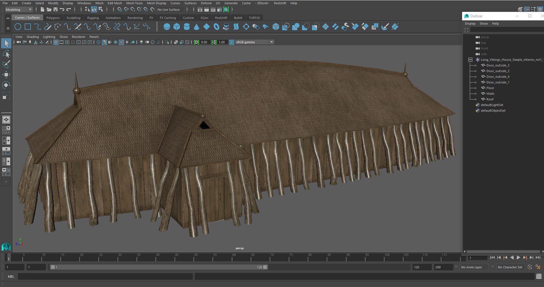544x287 pixels.
Task: Click the Redo arrow icon
Action: click(69, 10)
